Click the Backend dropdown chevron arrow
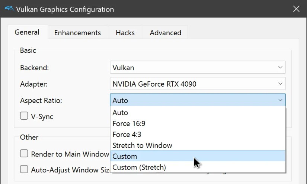307x184 pixels. click(280, 68)
